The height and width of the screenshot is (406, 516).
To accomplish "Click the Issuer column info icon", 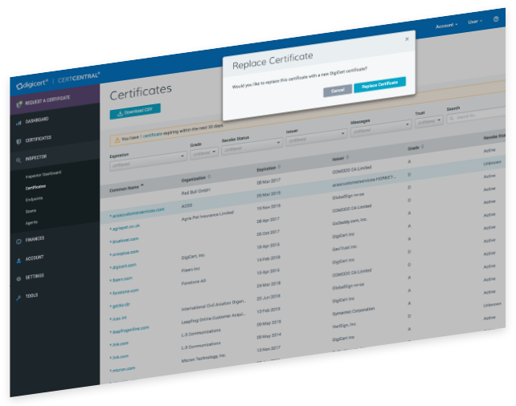I will point(347,157).
